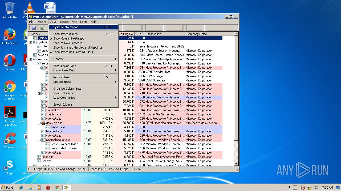341x191 pixels.
Task: Collapse the qemu-ga.exe tree node
Action: (39, 123)
